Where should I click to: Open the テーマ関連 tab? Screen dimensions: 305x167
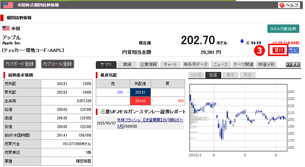tap(243, 65)
